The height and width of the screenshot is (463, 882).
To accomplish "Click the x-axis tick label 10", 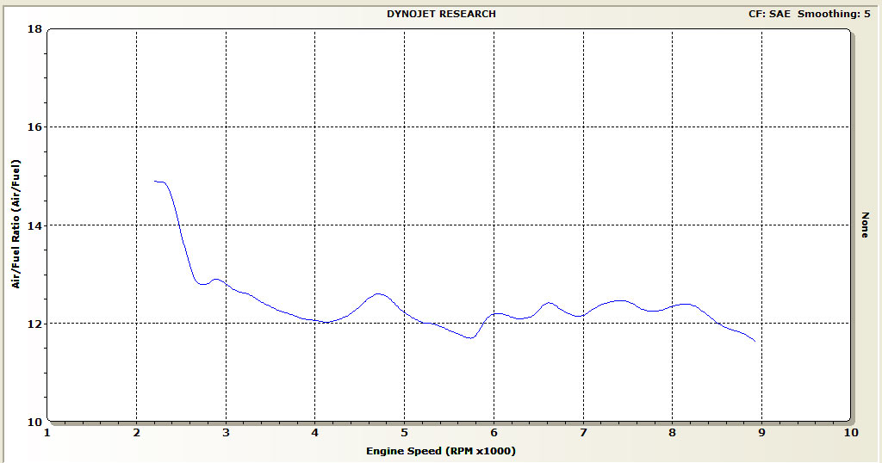I will [850, 434].
